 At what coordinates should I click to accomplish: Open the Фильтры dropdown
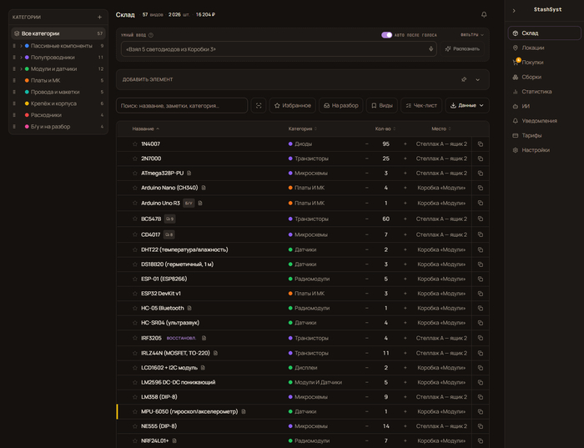(x=472, y=35)
